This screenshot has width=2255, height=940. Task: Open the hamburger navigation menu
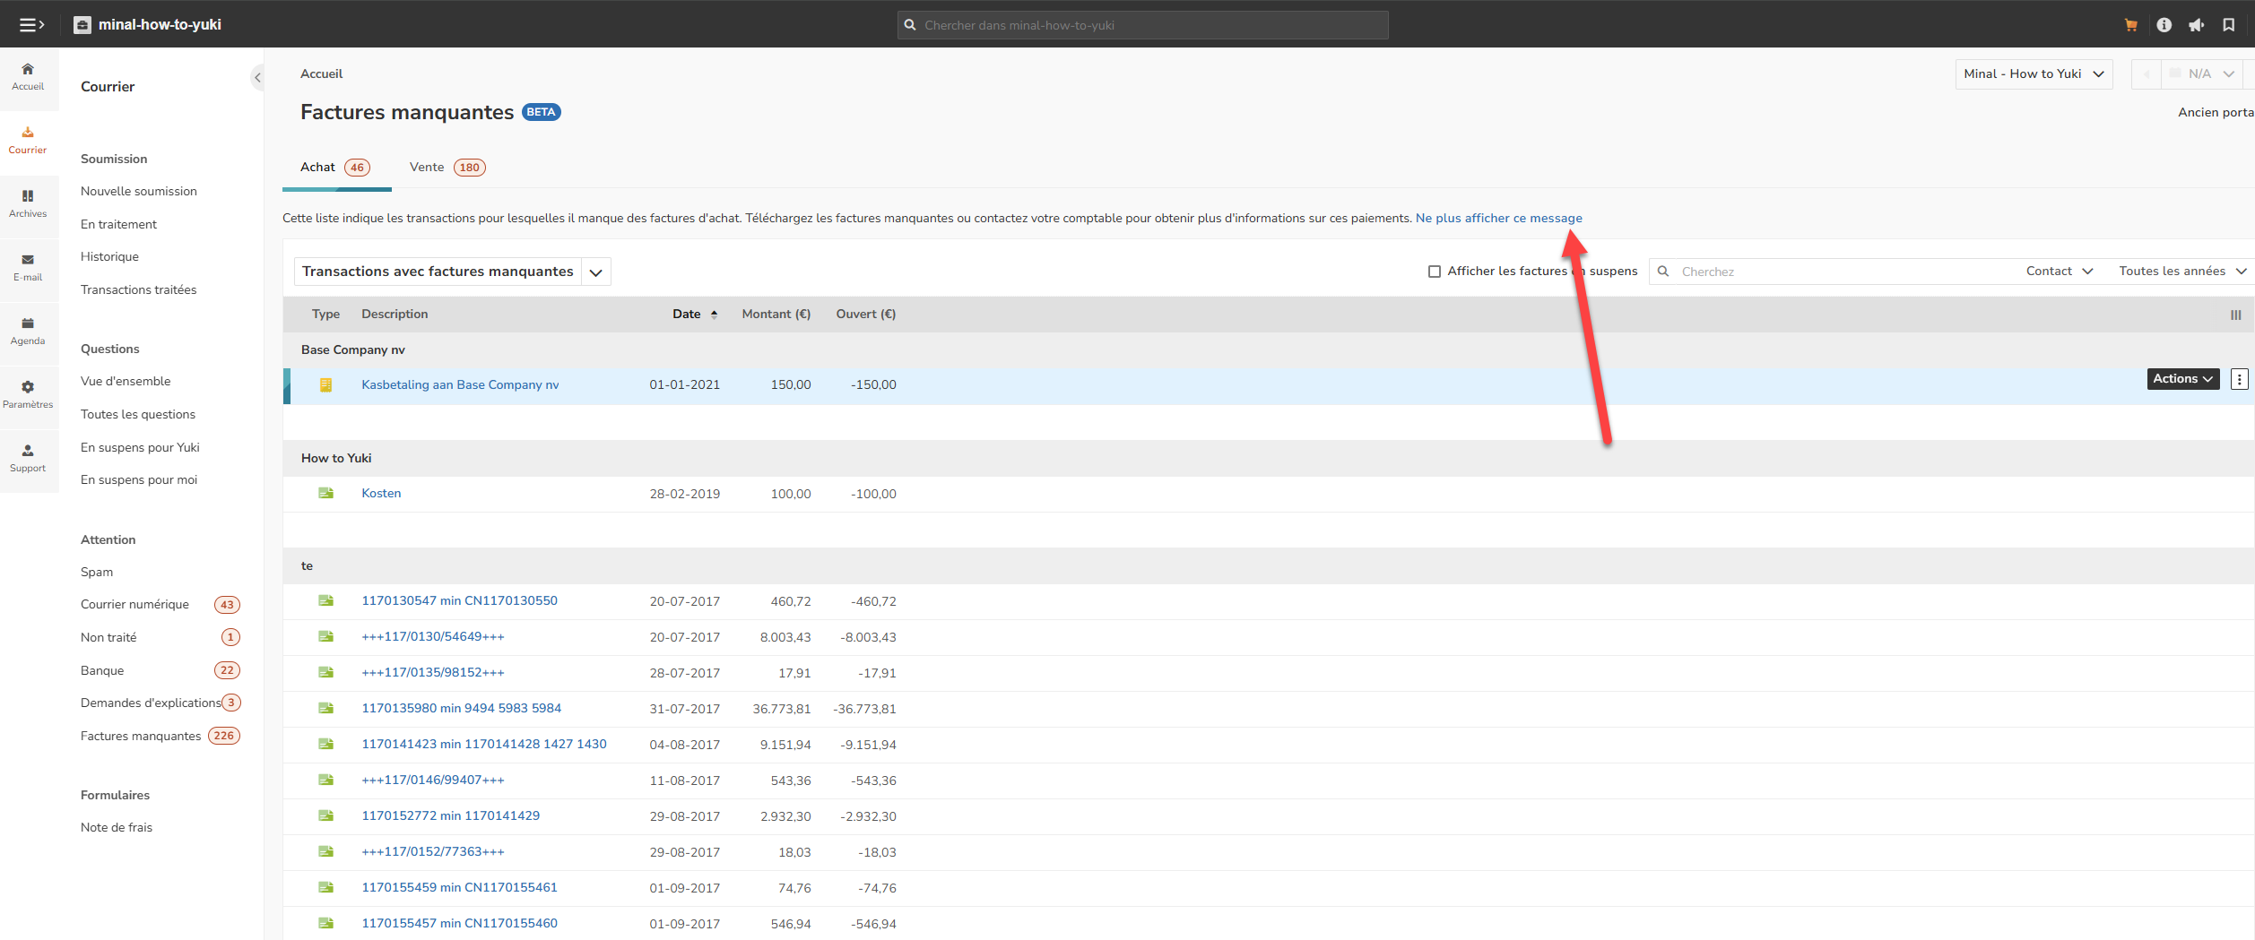pyautogui.click(x=31, y=25)
